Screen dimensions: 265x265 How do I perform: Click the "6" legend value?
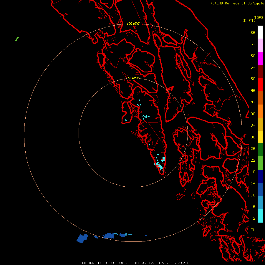click(254, 207)
